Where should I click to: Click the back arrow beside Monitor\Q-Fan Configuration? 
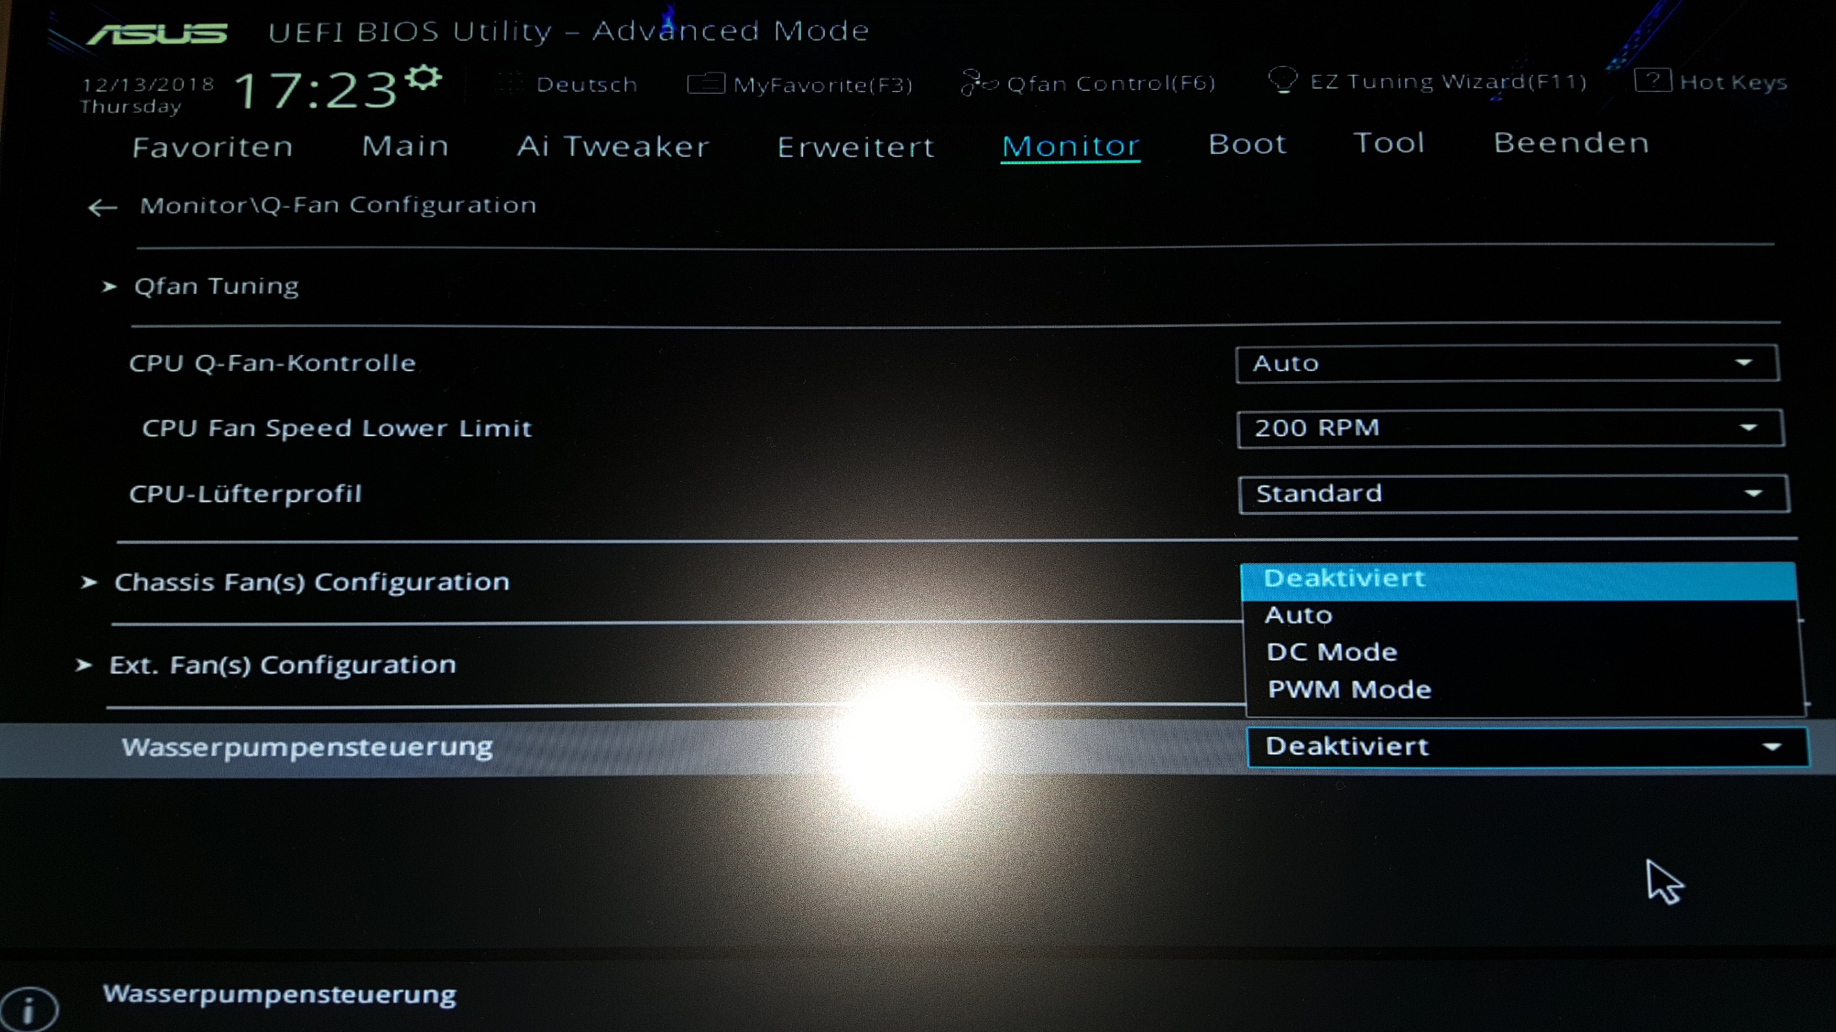102,207
